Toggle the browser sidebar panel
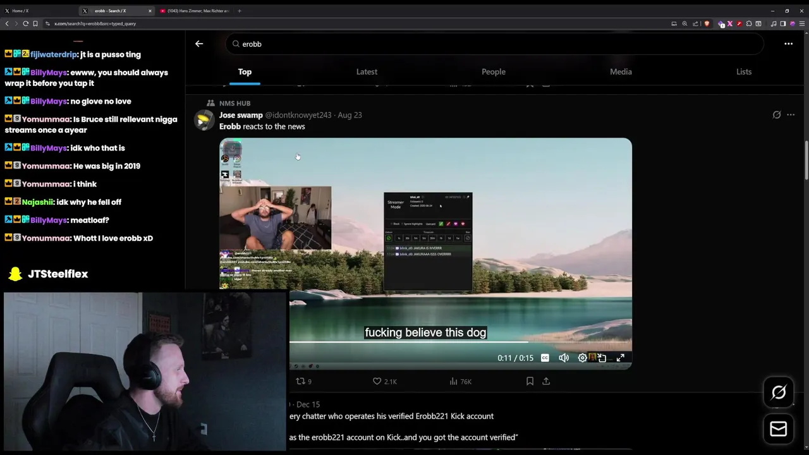This screenshot has width=809, height=455. (x=782, y=23)
